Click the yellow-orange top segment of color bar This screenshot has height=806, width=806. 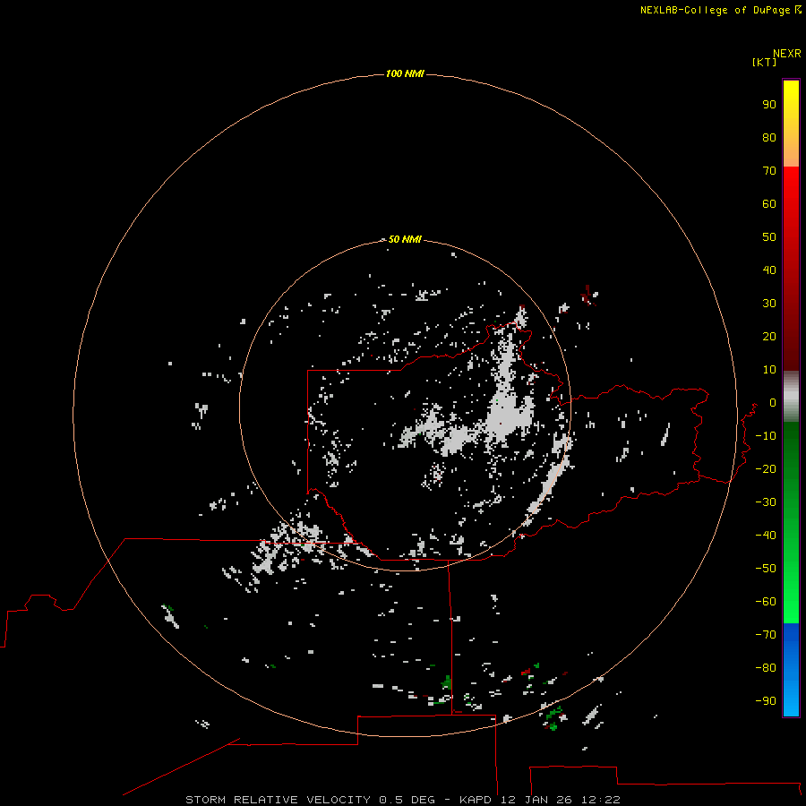click(x=791, y=124)
